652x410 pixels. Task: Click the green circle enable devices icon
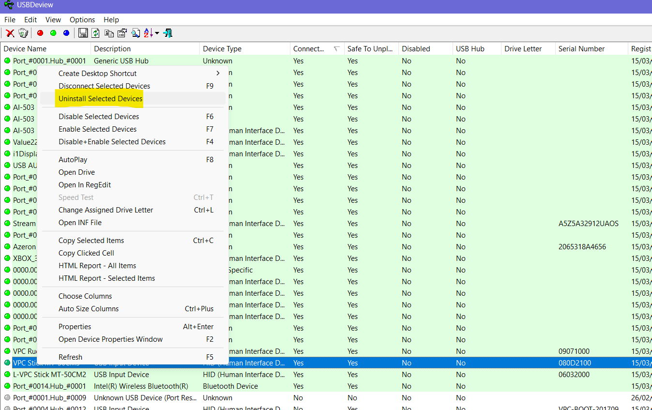pyautogui.click(x=53, y=33)
